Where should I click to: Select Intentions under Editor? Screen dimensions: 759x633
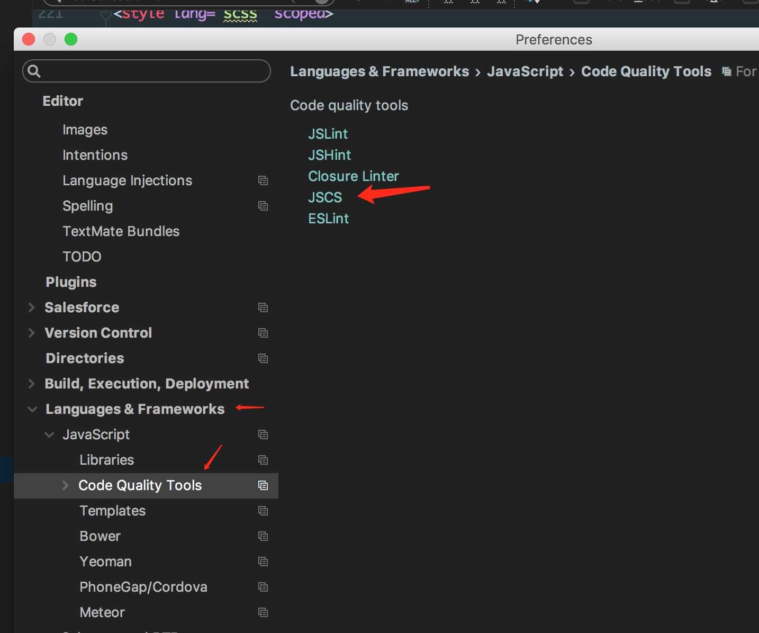click(x=95, y=155)
